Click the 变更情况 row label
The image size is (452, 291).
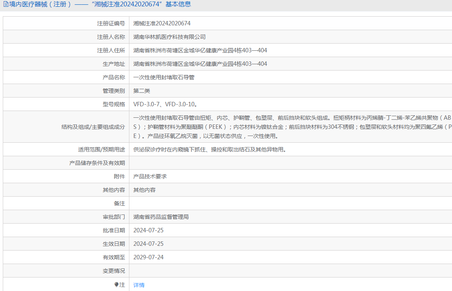tap(114, 271)
